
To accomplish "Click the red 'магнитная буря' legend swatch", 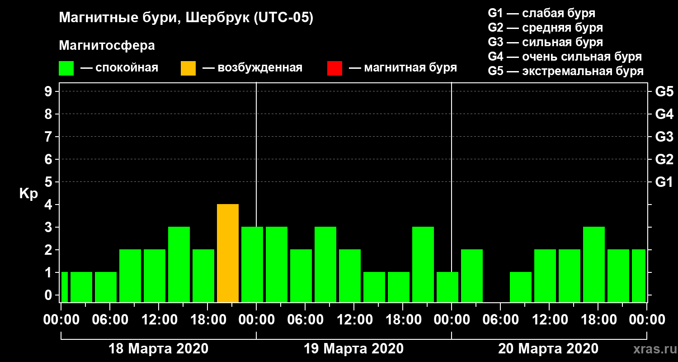I will point(334,68).
